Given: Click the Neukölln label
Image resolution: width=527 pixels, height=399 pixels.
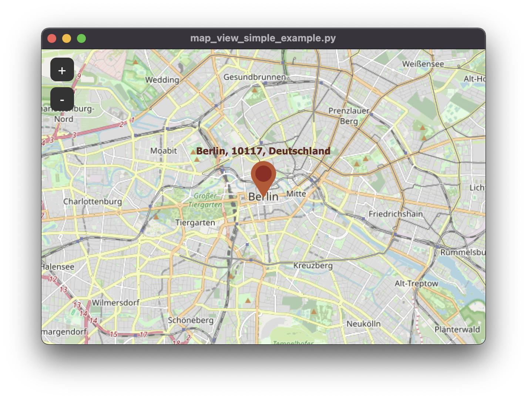Looking at the screenshot, I should tap(363, 324).
